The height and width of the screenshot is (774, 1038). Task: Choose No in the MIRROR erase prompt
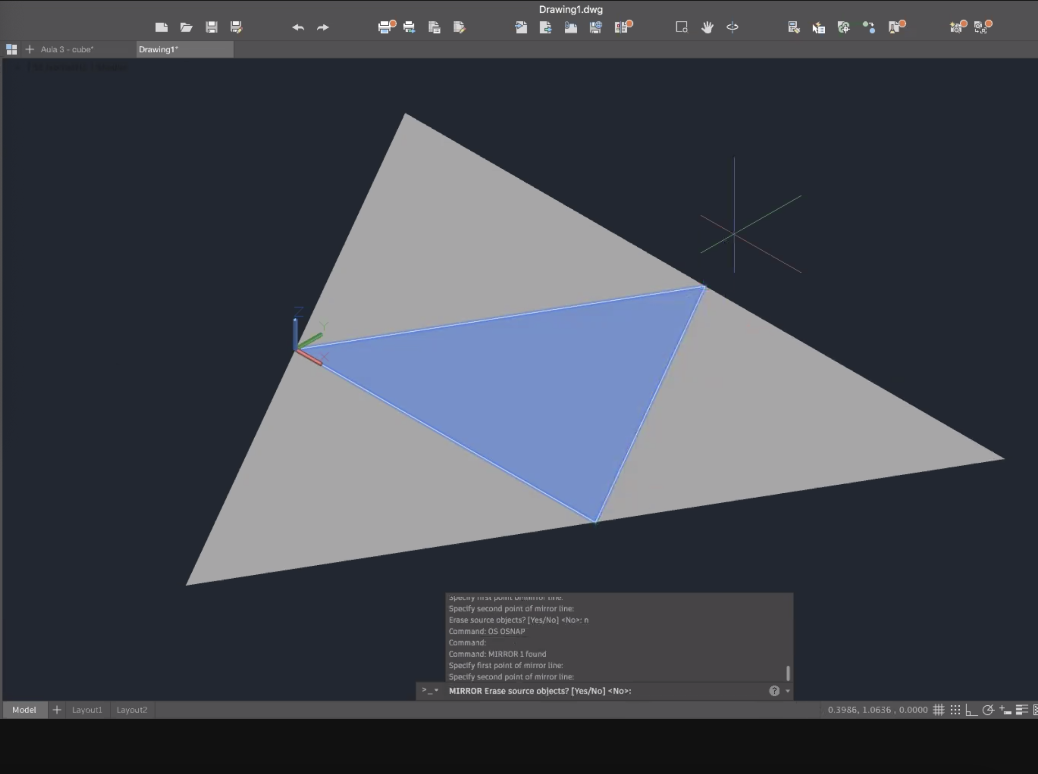597,691
